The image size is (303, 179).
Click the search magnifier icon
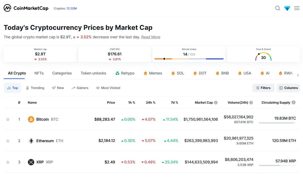coord(277,8)
